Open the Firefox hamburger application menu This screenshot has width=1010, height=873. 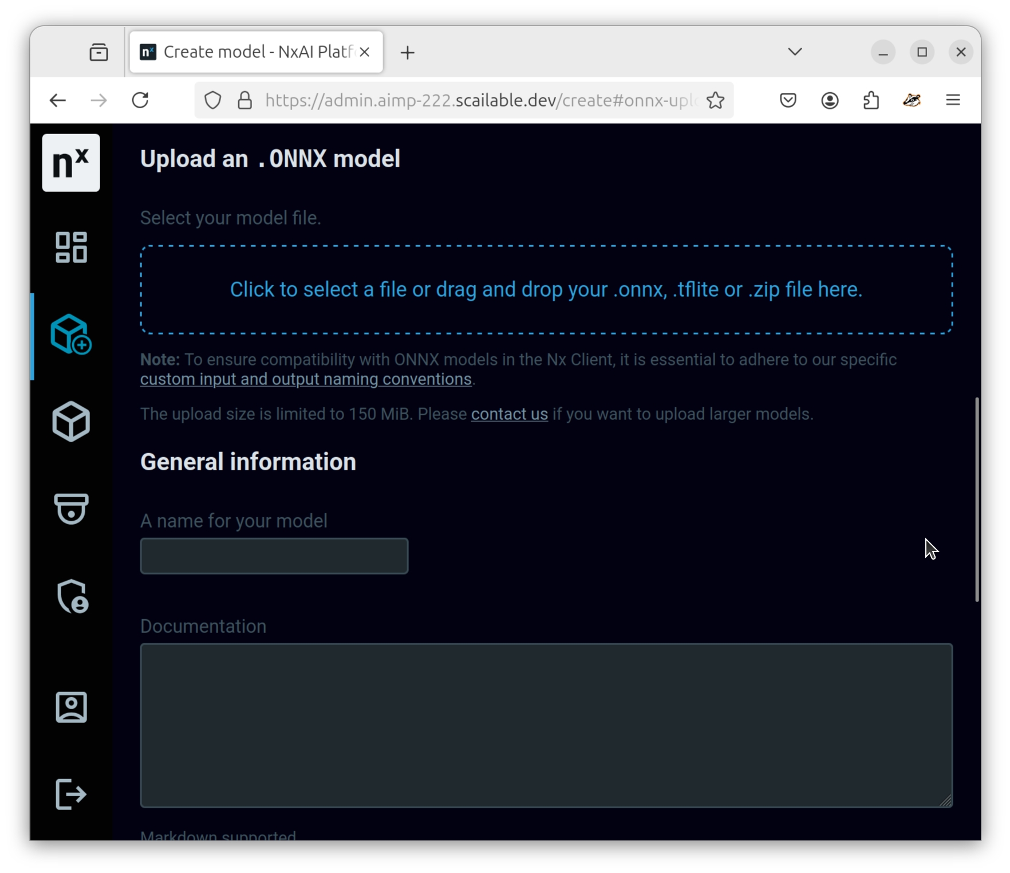[953, 101]
